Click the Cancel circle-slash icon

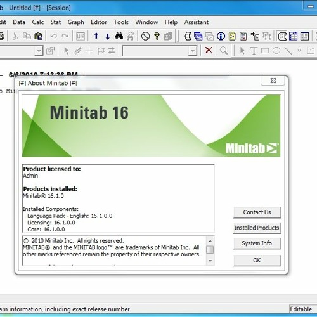(145, 36)
